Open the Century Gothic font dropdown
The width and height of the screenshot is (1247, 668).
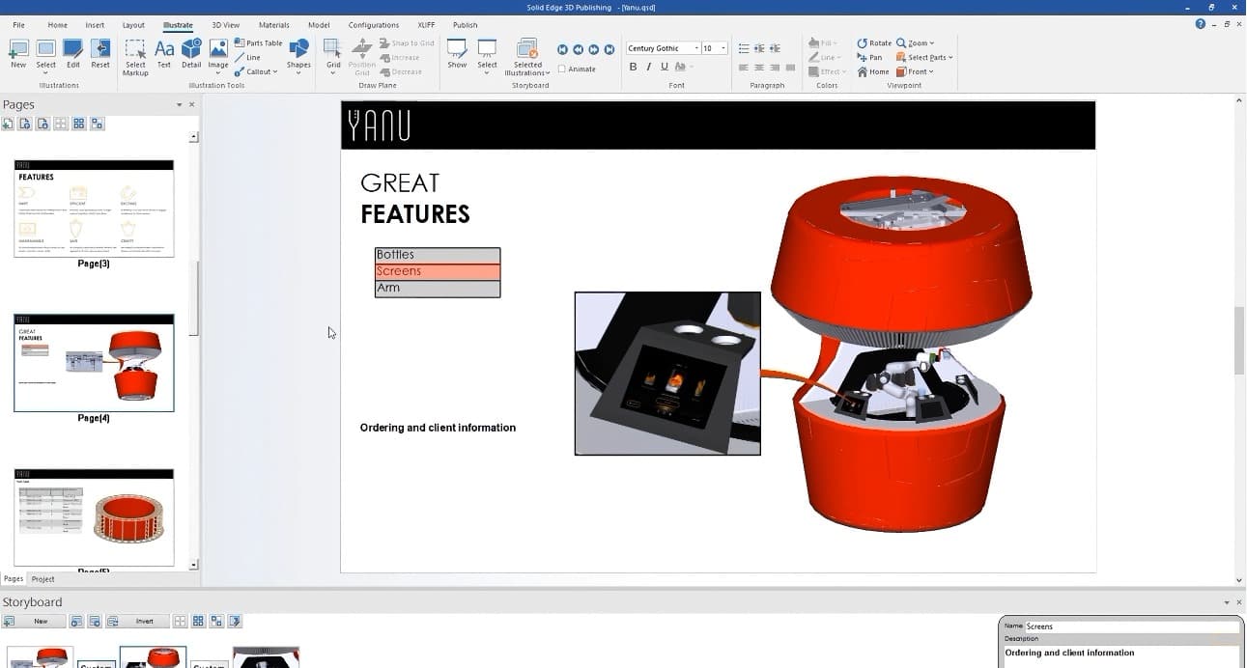coord(696,48)
